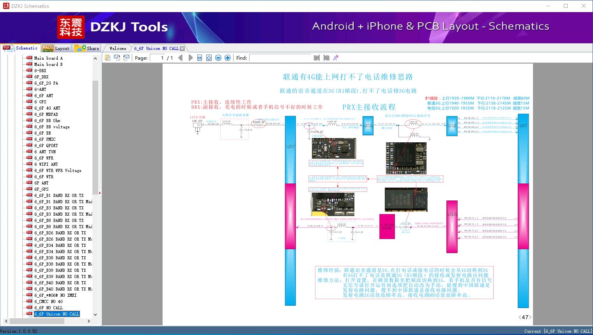Viewport: 593px width, 335px height.
Task: Click the stacked pages icon in viewer toolbar
Action: (x=107, y=58)
